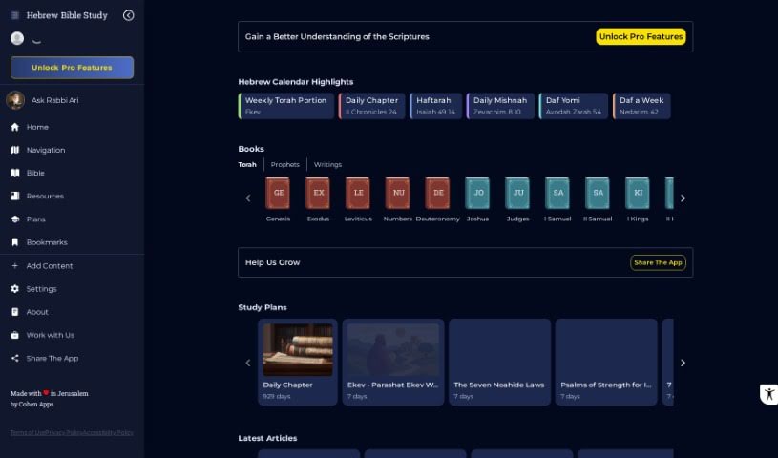Advance Study Plans carousel to the right
The height and width of the screenshot is (458, 778).
pos(683,363)
